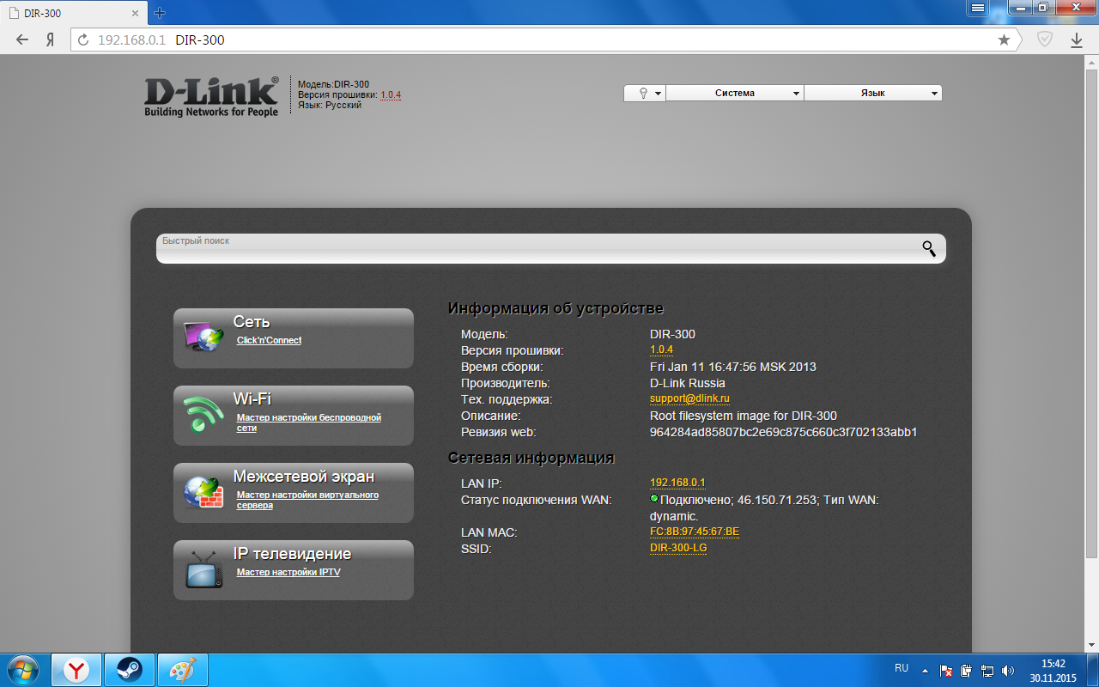Click the LAN MAC FC:8B:97:45:67:BE link
The image size is (1099, 687).
pos(695,532)
